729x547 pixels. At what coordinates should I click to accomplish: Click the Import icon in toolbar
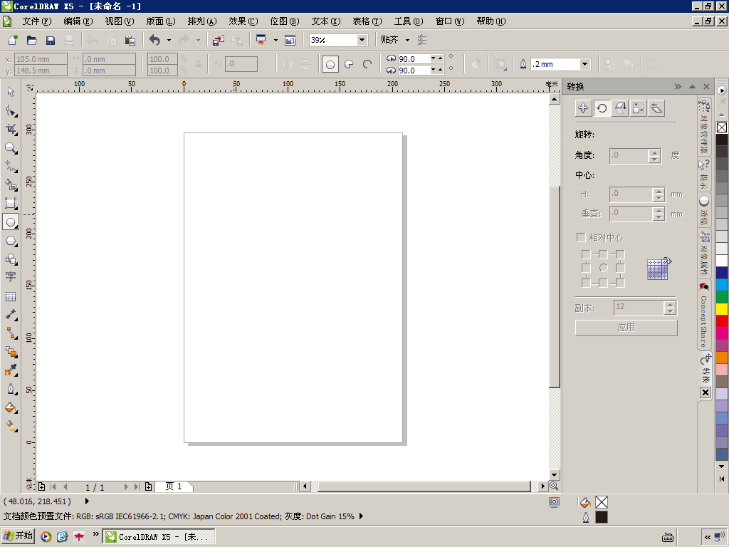(219, 40)
